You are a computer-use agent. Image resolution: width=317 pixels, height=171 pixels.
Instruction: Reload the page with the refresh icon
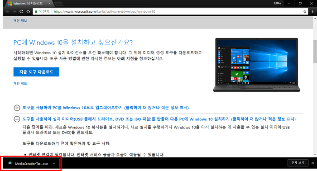[x=21, y=11]
